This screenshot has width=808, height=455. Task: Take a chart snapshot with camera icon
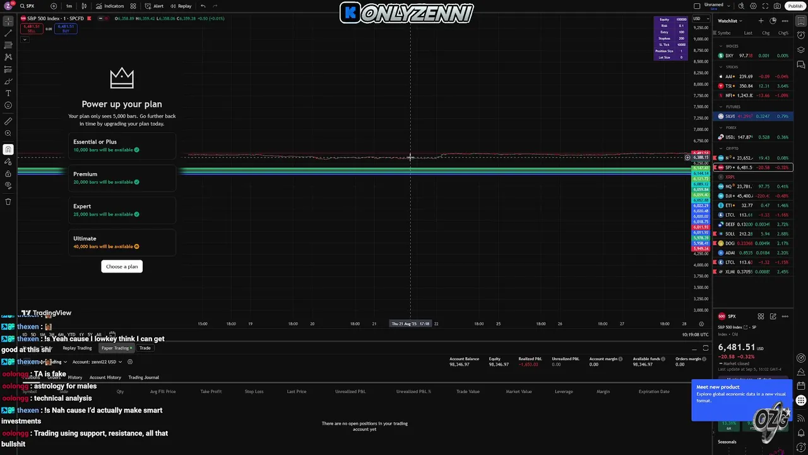(x=778, y=6)
